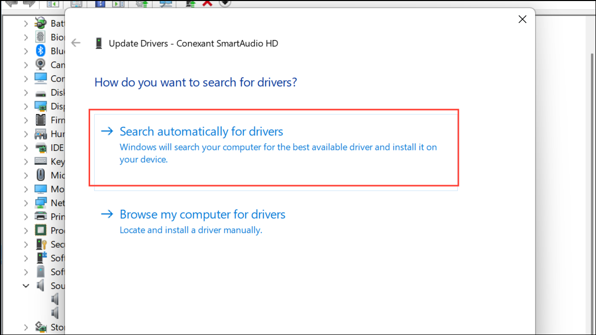Go back using the dialog's back arrow
Viewport: 596px width, 335px height.
click(x=76, y=43)
